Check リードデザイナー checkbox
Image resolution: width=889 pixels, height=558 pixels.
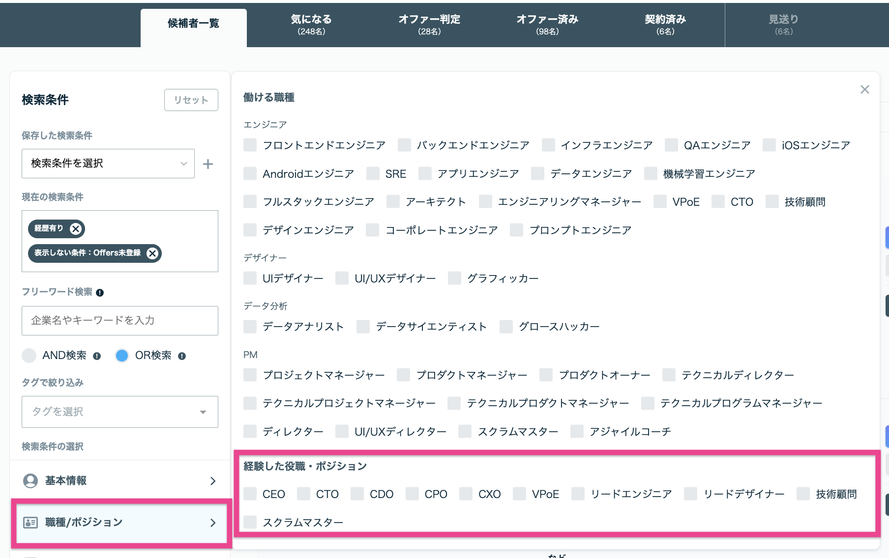[691, 494]
